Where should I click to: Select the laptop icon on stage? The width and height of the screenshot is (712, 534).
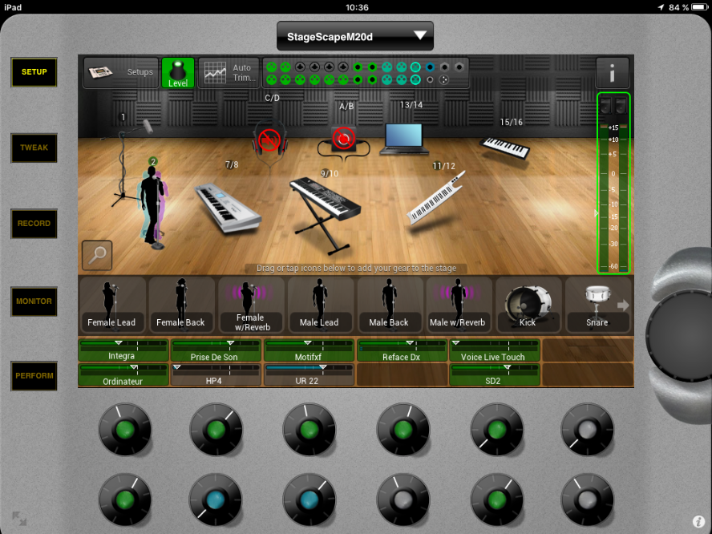[402, 138]
